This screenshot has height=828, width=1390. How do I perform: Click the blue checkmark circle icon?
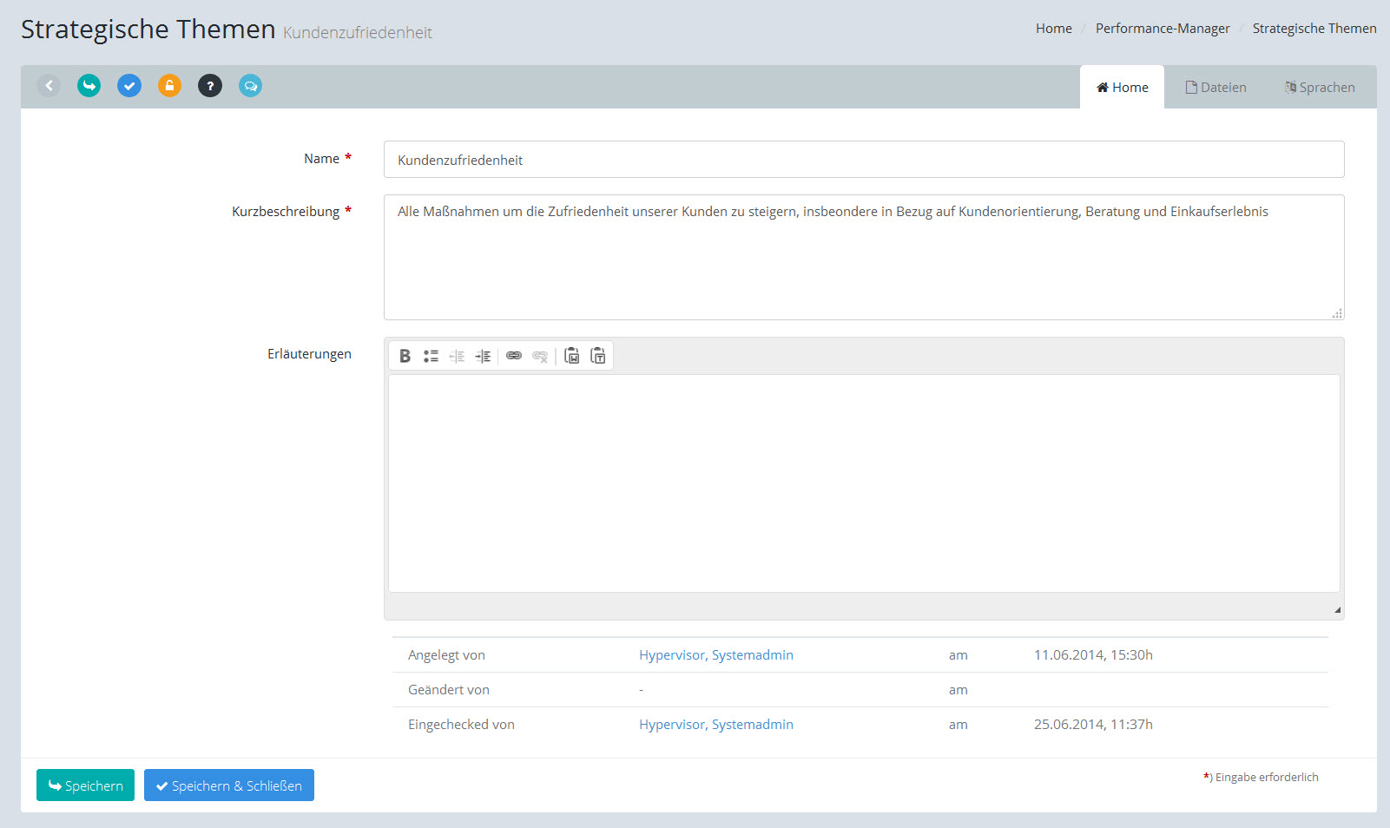click(x=129, y=86)
